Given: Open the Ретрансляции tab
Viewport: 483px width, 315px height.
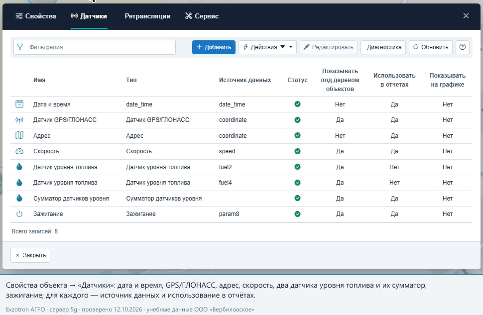Looking at the screenshot, I should pyautogui.click(x=147, y=16).
